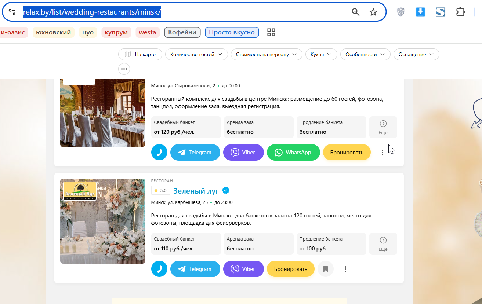Switch to Просто вкусно tab group

click(232, 32)
